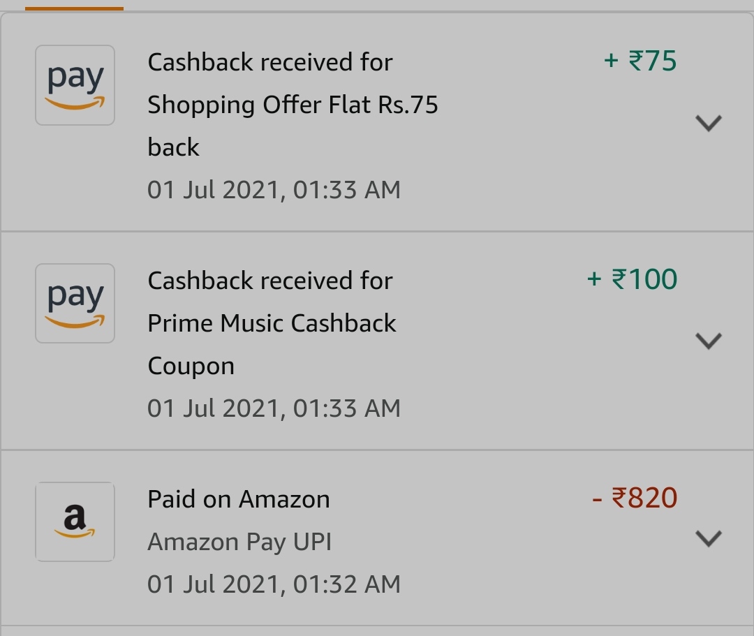Select the orange-underlined active tab at top

[x=74, y=6]
